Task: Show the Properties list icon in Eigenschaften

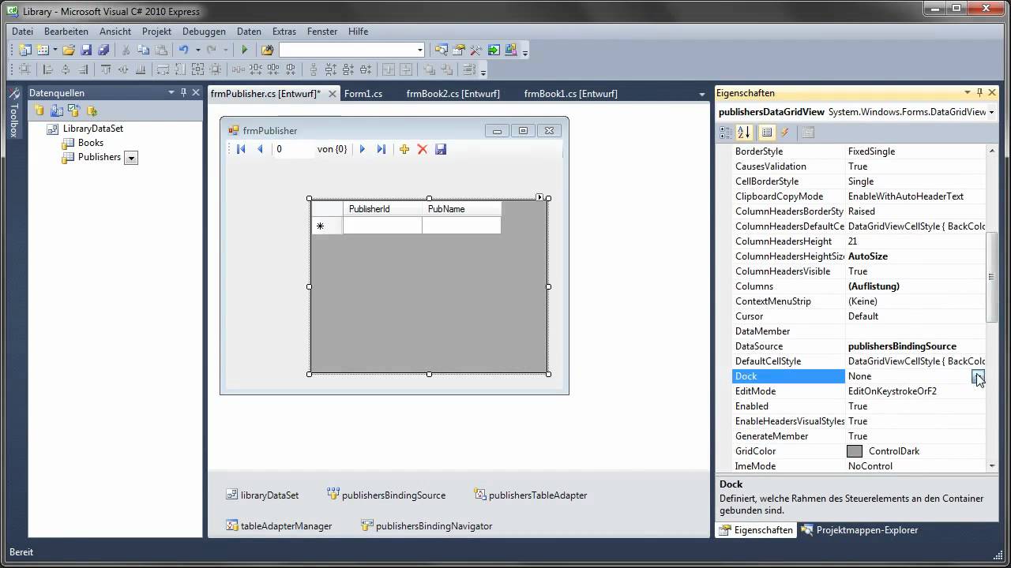Action: tap(767, 133)
